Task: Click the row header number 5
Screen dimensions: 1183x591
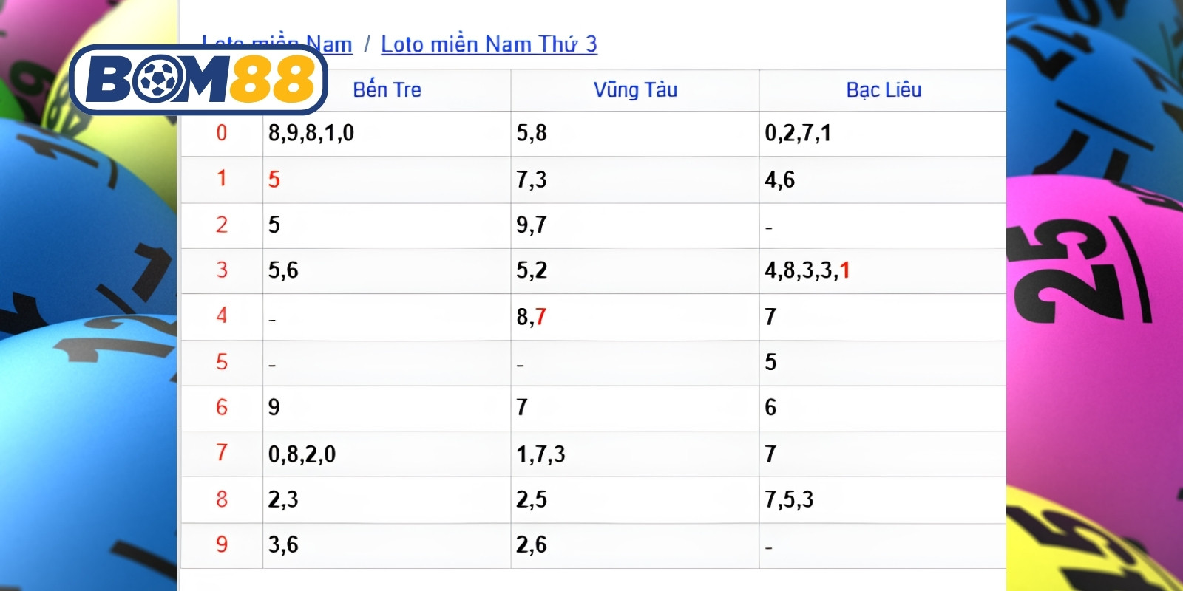Action: (221, 361)
